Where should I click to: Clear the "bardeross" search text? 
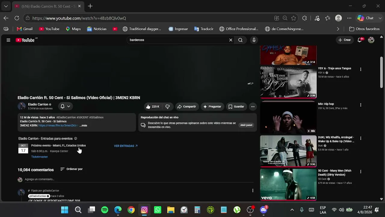[231, 40]
